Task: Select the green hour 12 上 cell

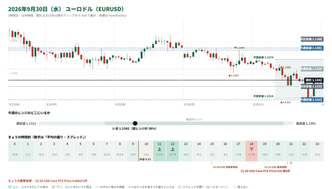Action: (172, 151)
